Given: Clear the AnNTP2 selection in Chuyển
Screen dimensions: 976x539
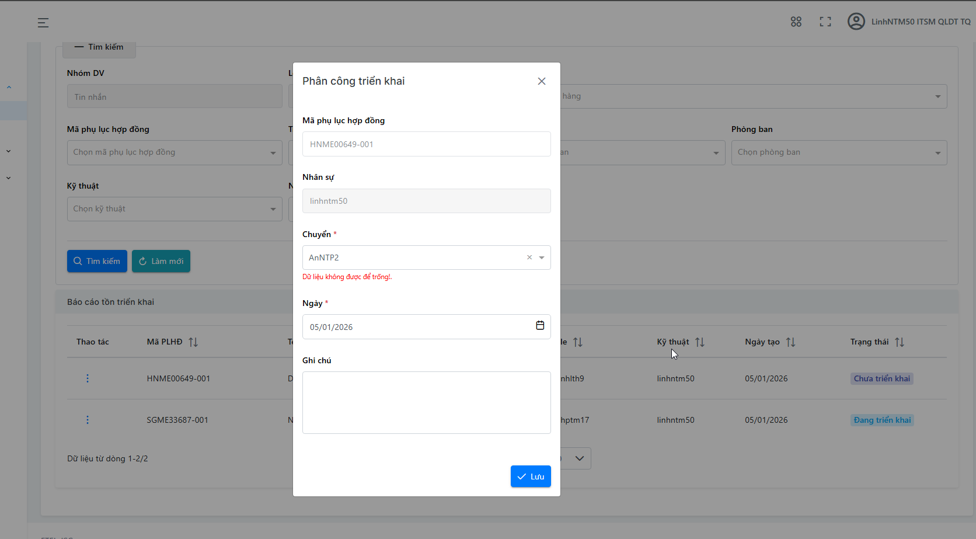Looking at the screenshot, I should 529,258.
